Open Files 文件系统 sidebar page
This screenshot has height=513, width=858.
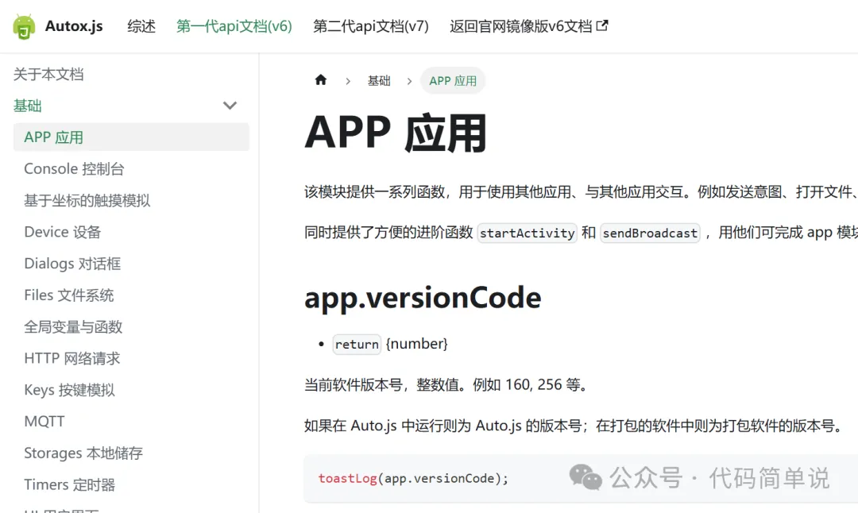coord(69,295)
